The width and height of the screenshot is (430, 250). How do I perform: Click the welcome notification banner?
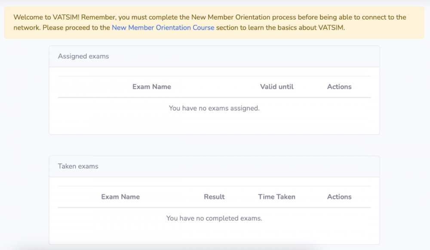click(215, 22)
